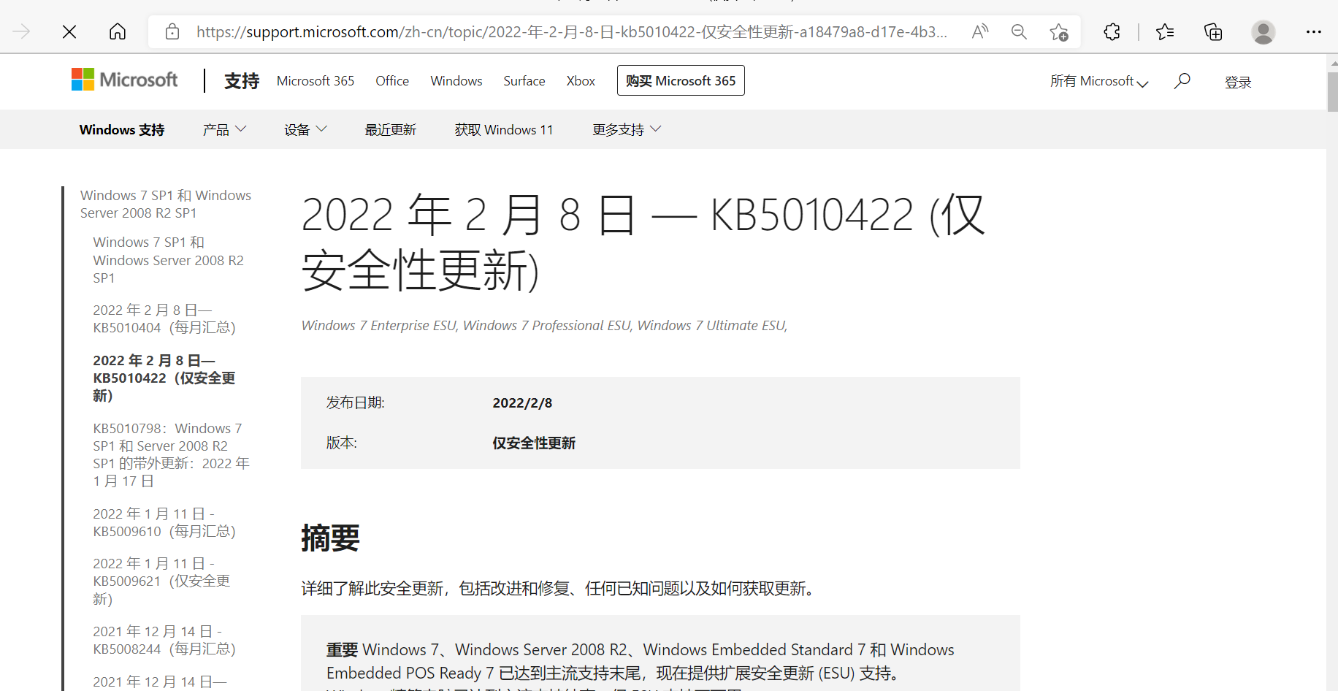The image size is (1338, 691).
Task: Select KB5010422 (仅安全更新) sidebar item
Action: click(x=164, y=378)
